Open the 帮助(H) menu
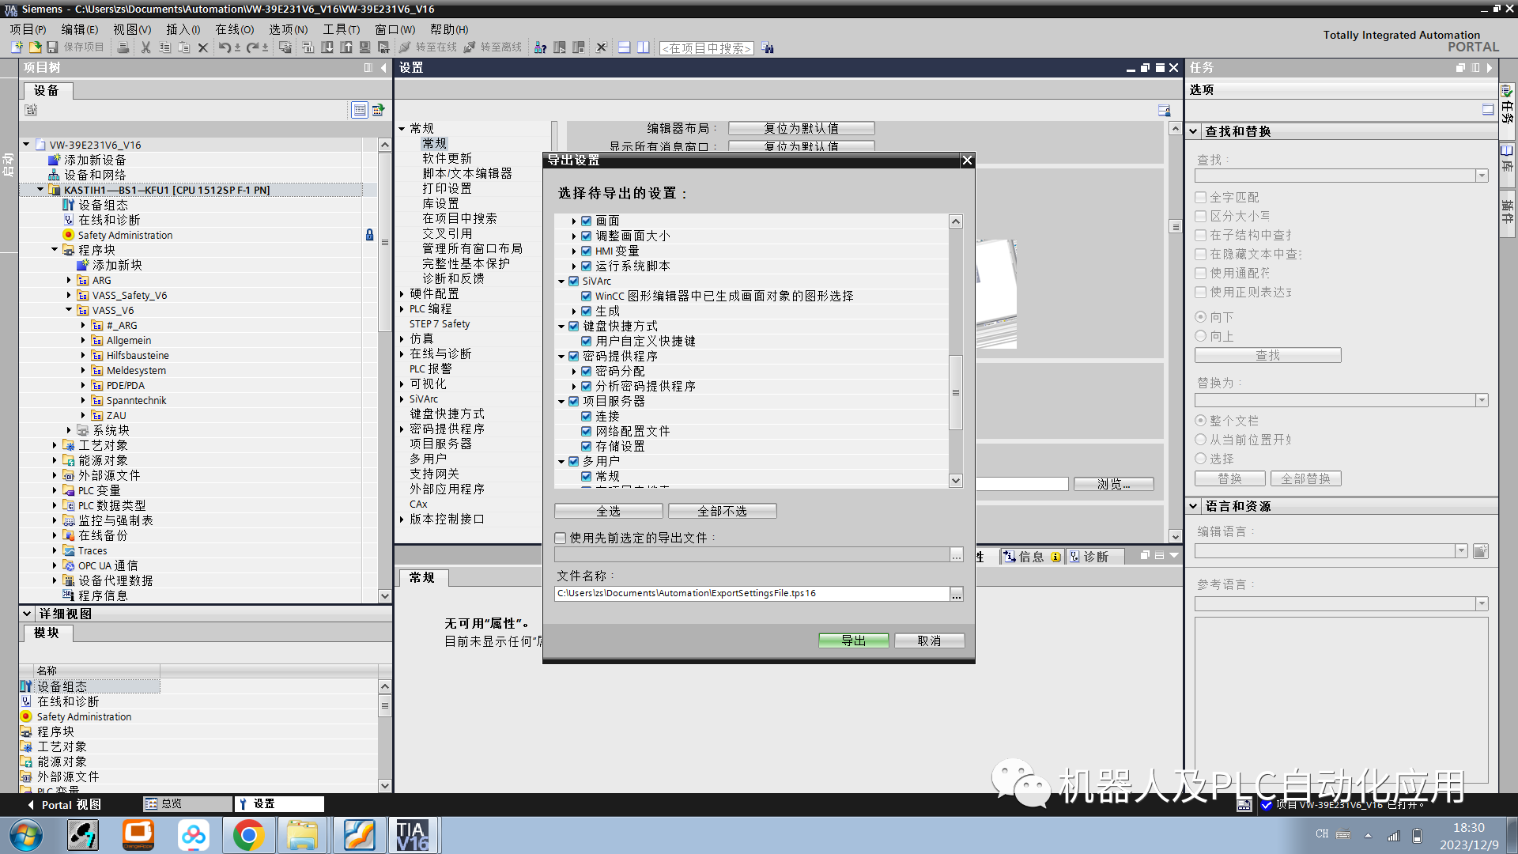Screen dimensions: 1518x854 point(449,29)
